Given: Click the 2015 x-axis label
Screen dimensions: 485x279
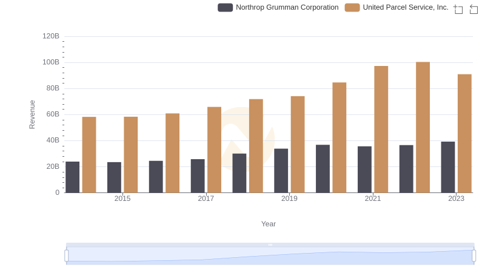Looking at the screenshot, I should [x=122, y=199].
